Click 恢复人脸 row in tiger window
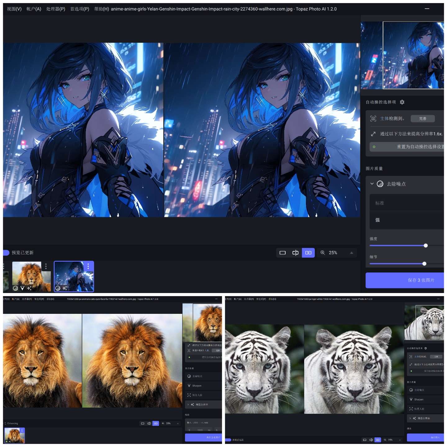The image size is (447, 447). click(x=425, y=409)
